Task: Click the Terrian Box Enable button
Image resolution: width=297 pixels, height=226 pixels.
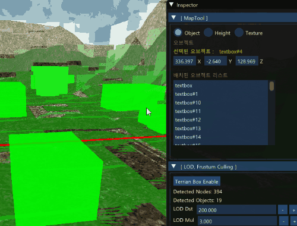Action: (x=197, y=181)
